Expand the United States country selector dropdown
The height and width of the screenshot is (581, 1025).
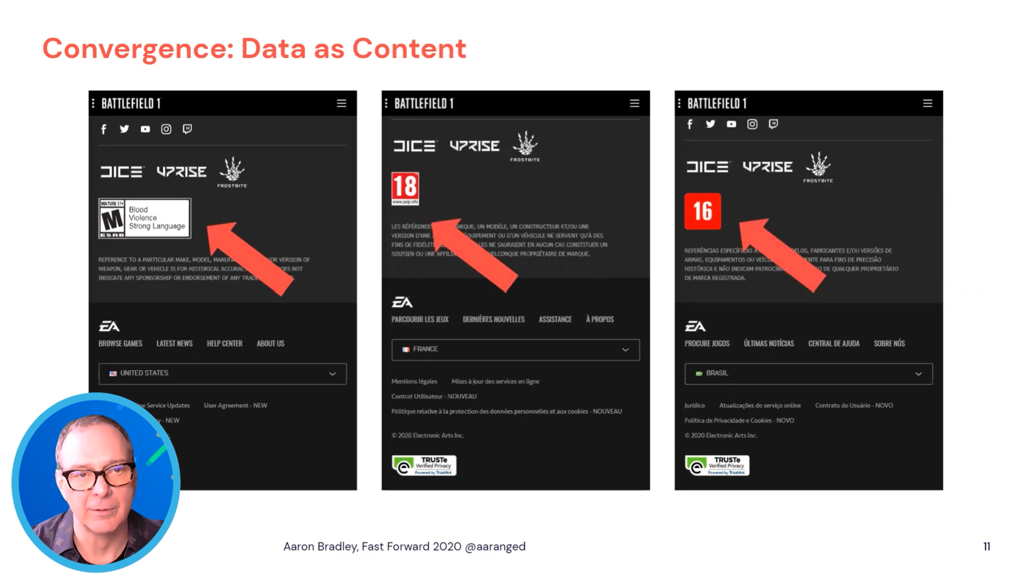(223, 373)
